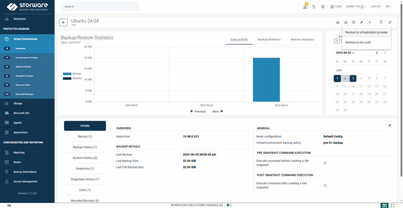Open the Admin user account dropdown

coord(356,7)
